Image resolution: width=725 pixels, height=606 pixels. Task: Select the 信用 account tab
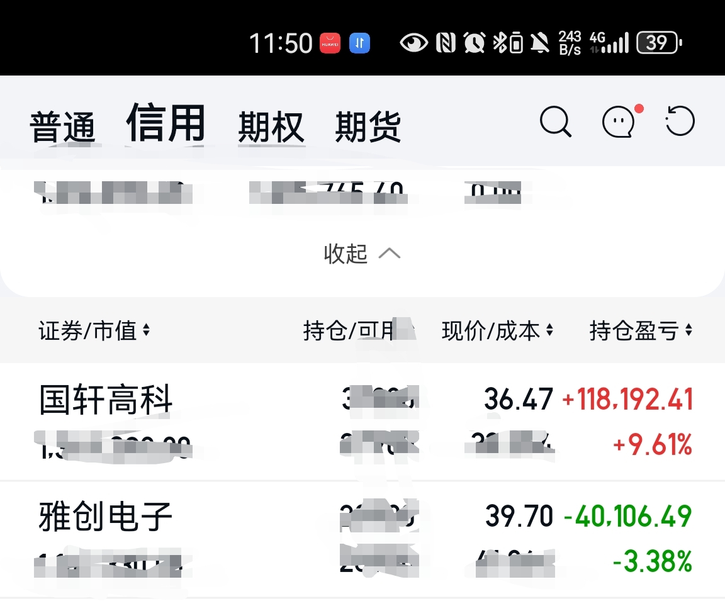pos(165,123)
